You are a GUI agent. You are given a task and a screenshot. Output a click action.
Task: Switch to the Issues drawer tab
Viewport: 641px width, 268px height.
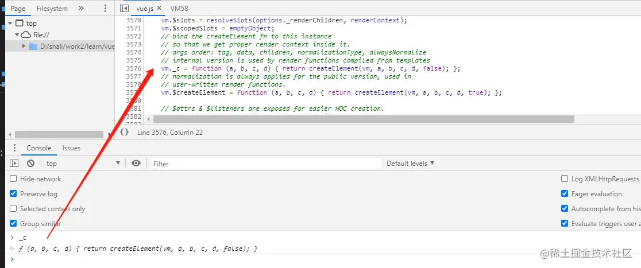[71, 148]
